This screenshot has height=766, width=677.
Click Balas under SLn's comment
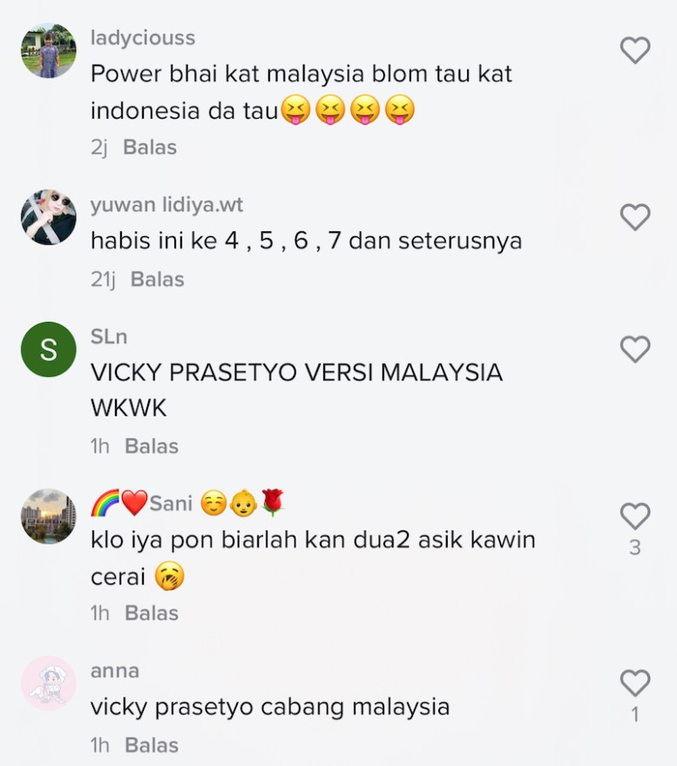point(152,446)
